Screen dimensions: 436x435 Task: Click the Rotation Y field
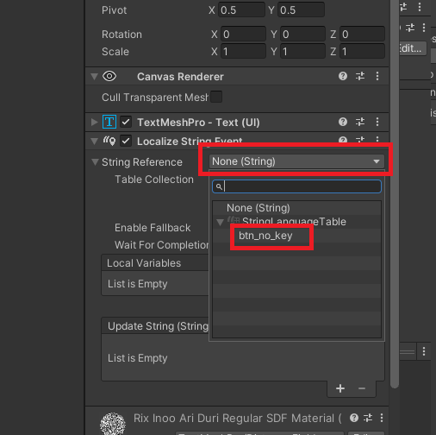click(x=302, y=35)
